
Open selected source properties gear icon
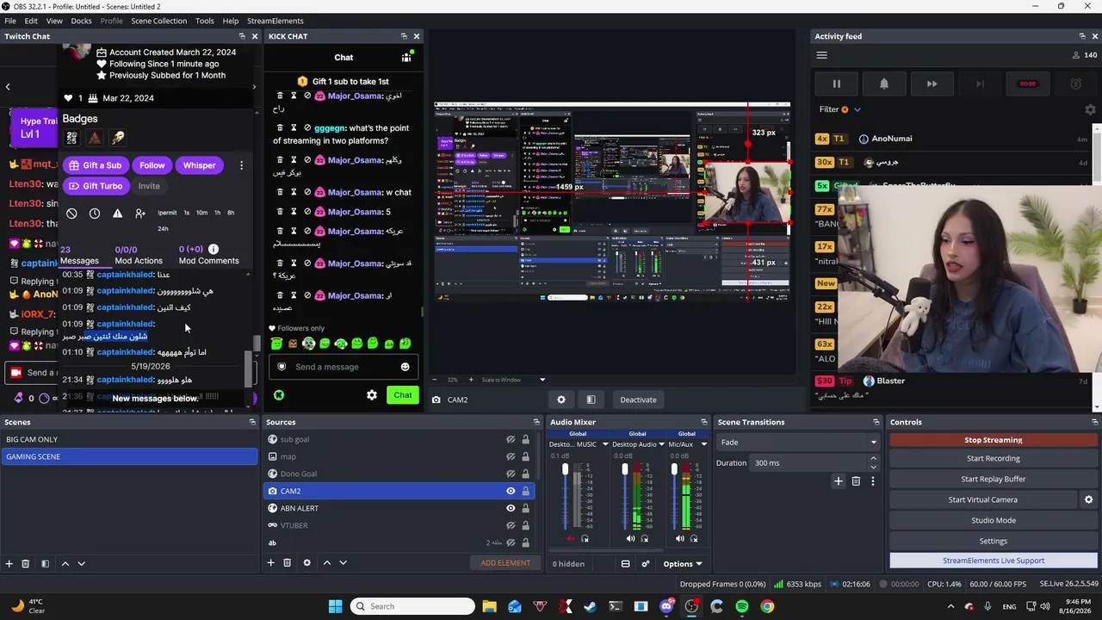pyautogui.click(x=306, y=563)
